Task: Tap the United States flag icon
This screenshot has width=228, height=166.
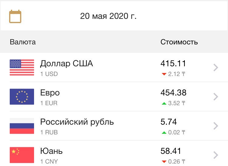Action: [22, 67]
